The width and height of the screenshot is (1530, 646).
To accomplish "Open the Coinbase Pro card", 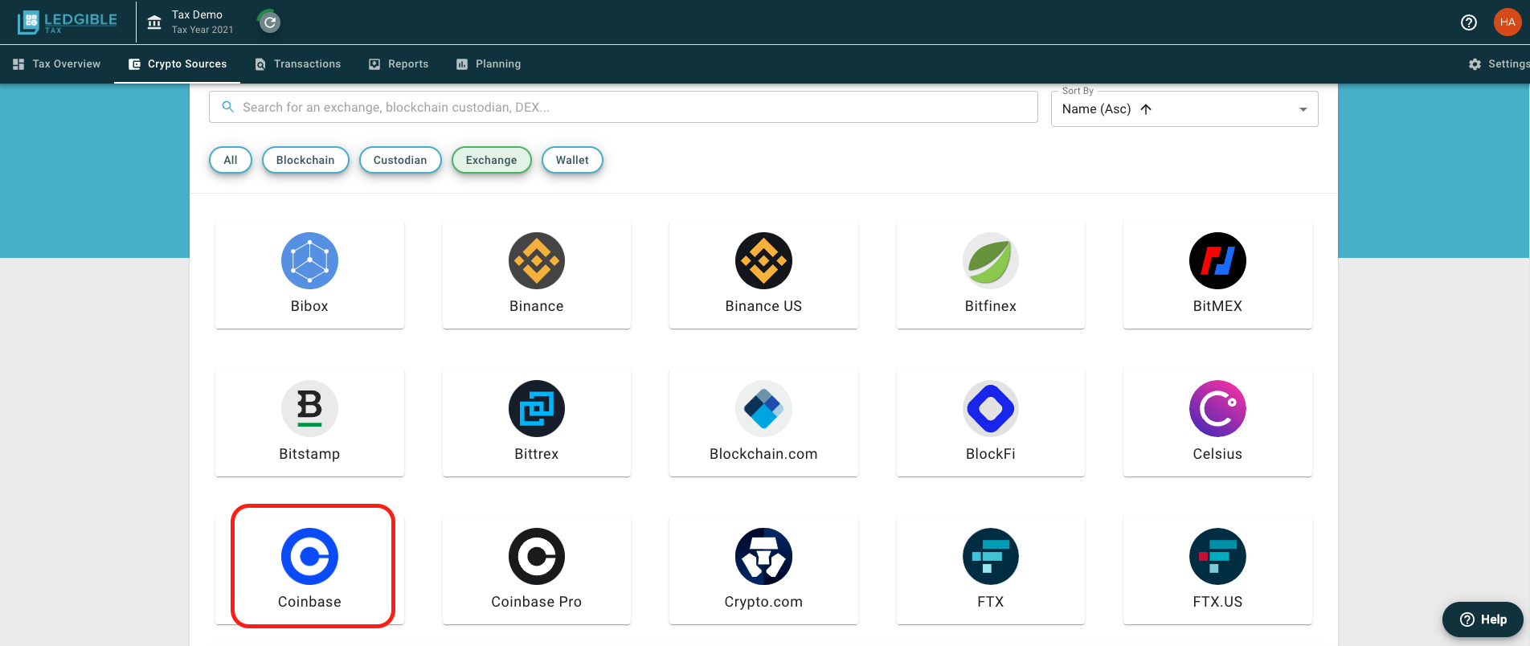I will coord(537,570).
